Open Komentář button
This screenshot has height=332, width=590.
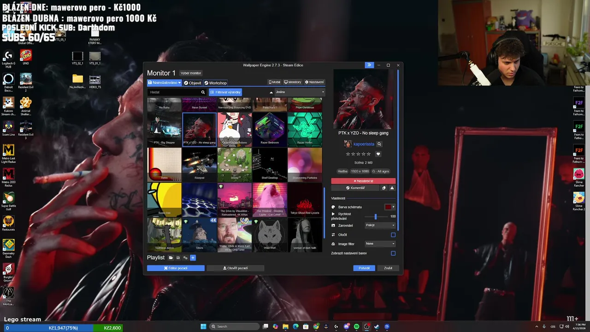[355, 188]
